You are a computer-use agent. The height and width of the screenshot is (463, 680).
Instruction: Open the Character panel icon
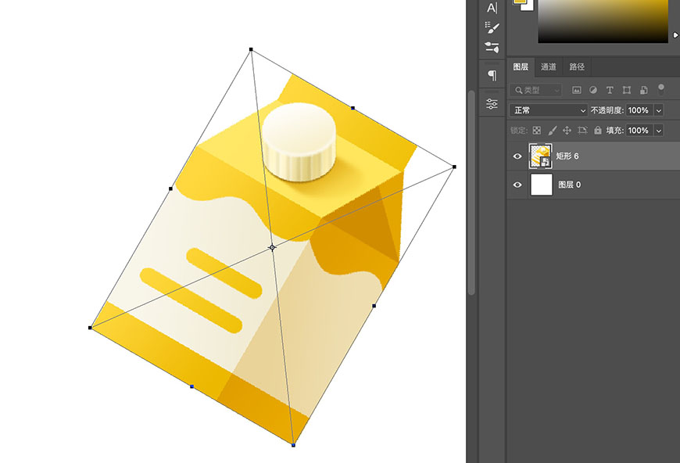[x=492, y=7]
